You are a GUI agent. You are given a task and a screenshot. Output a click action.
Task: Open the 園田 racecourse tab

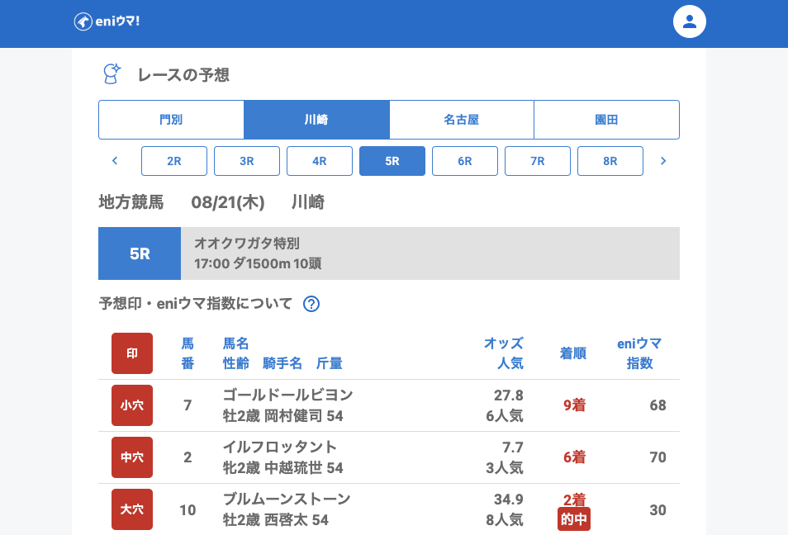click(606, 120)
